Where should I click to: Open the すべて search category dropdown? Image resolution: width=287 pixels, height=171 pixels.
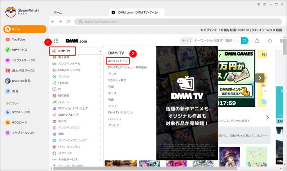186,40
